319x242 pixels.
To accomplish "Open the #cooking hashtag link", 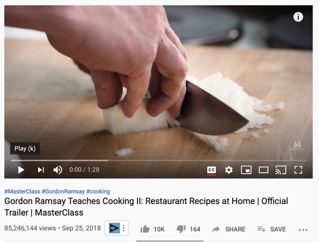I will [98, 191].
